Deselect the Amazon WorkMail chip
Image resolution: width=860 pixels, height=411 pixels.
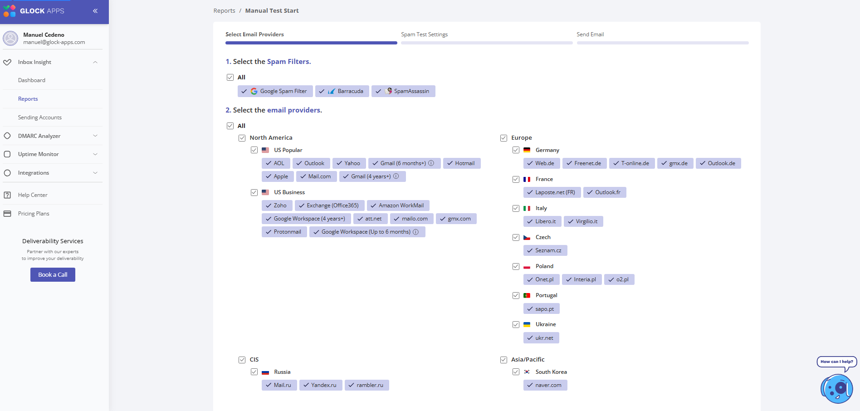(x=398, y=205)
